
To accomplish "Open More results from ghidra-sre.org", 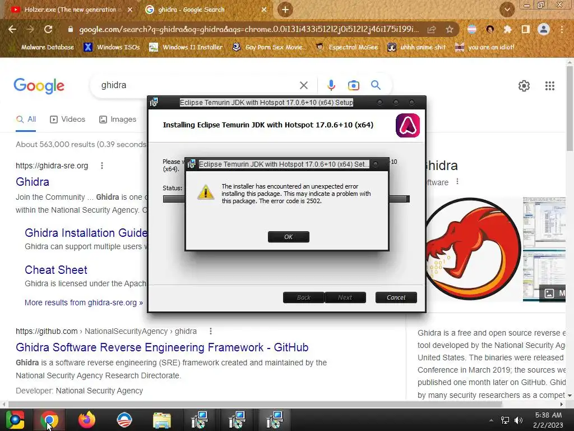I will 84,302.
